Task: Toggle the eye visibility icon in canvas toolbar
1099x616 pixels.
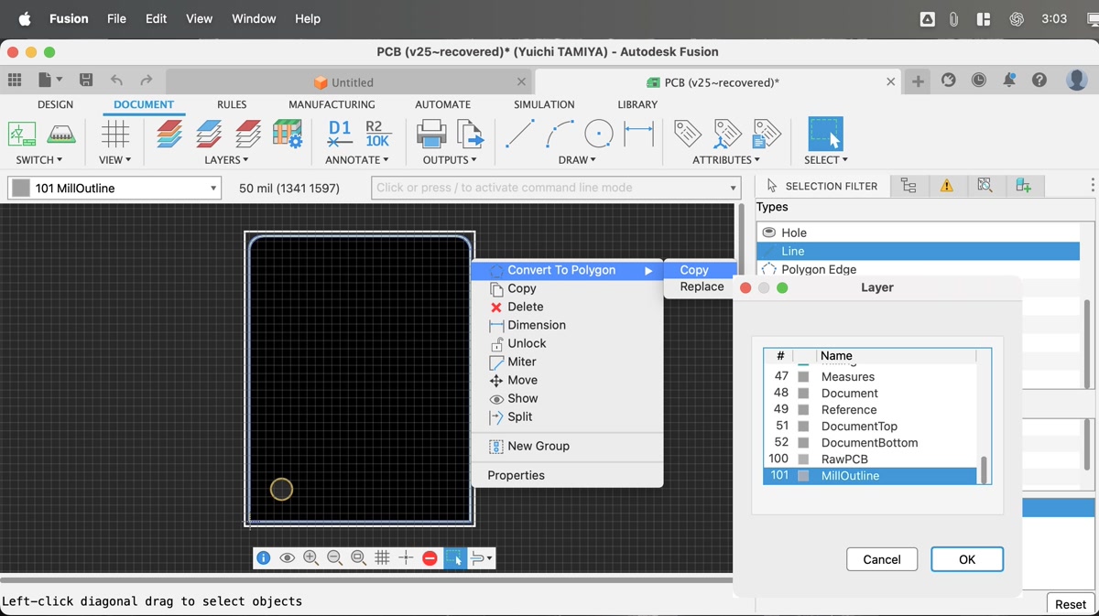Action: point(288,557)
